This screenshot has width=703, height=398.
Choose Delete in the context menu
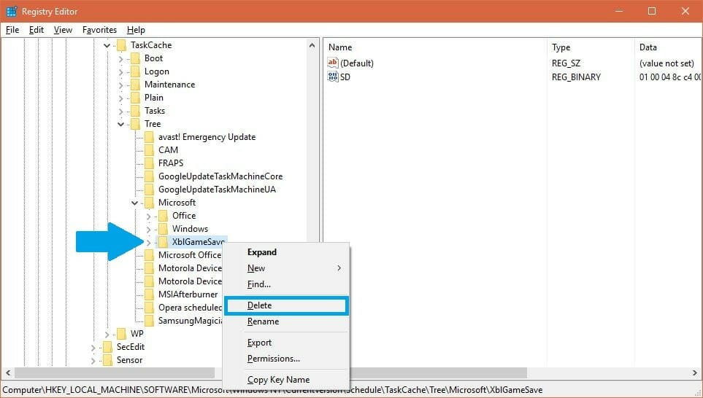[x=286, y=305]
